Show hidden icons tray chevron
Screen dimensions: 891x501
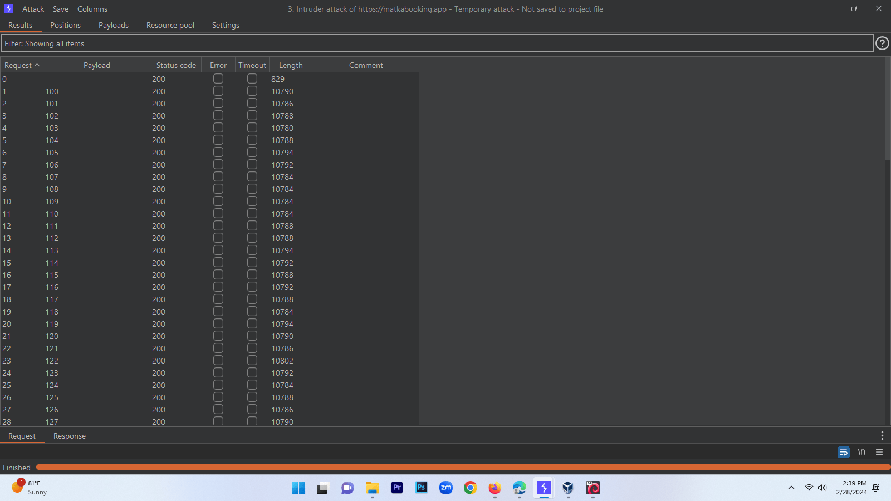791,488
